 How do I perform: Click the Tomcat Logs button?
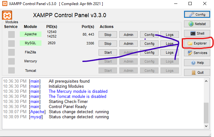coord(170,71)
